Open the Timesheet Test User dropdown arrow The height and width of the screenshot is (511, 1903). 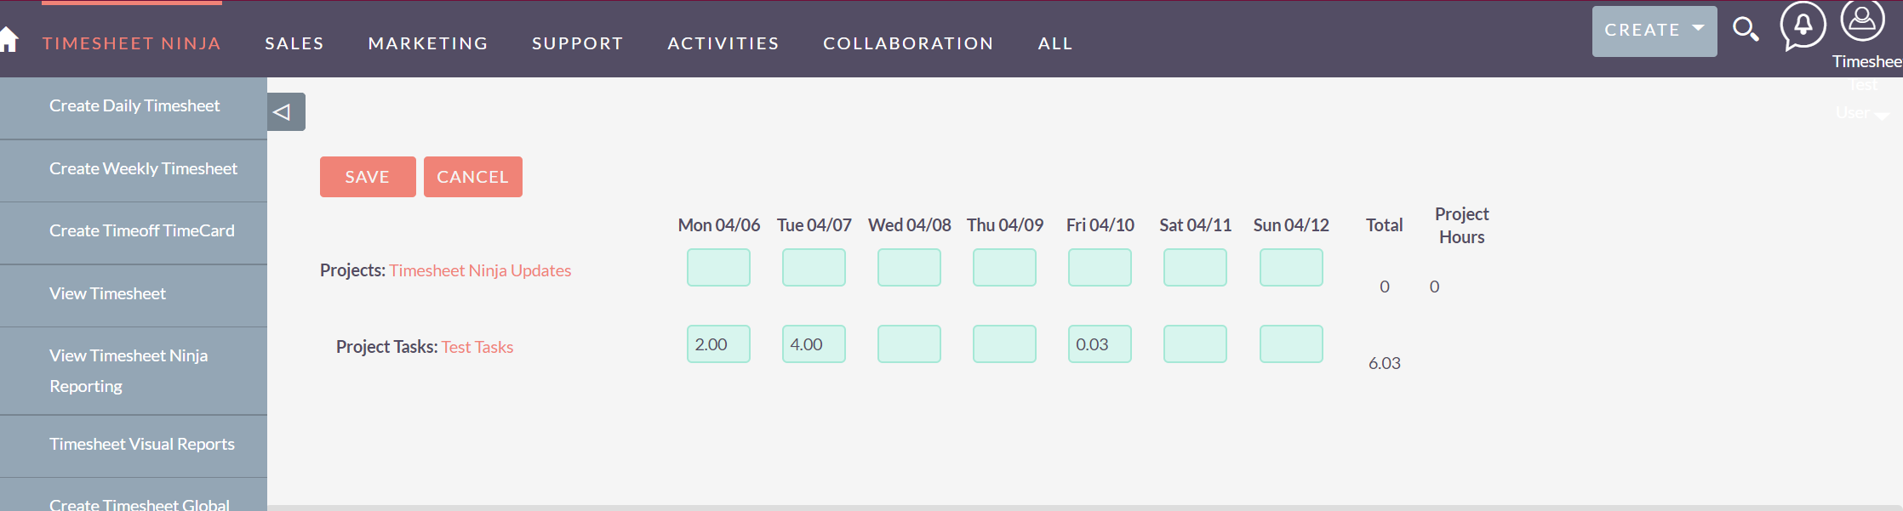tap(1881, 116)
